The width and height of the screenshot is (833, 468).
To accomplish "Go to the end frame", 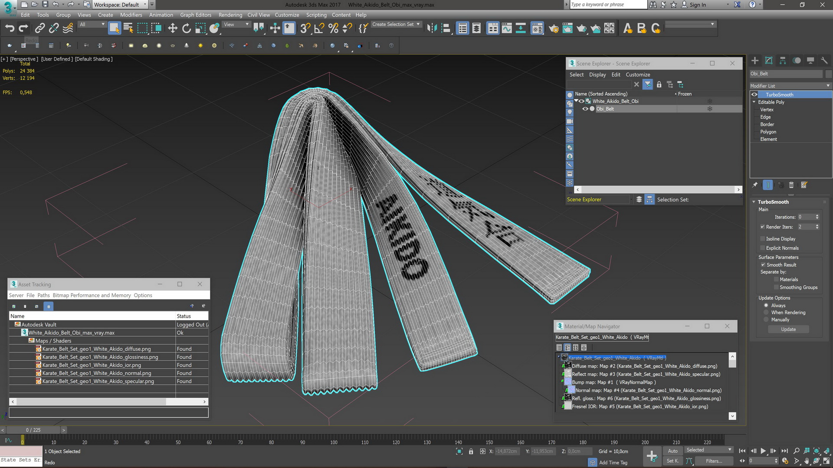I will click(784, 451).
